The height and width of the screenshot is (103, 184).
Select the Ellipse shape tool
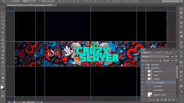pos(3,74)
